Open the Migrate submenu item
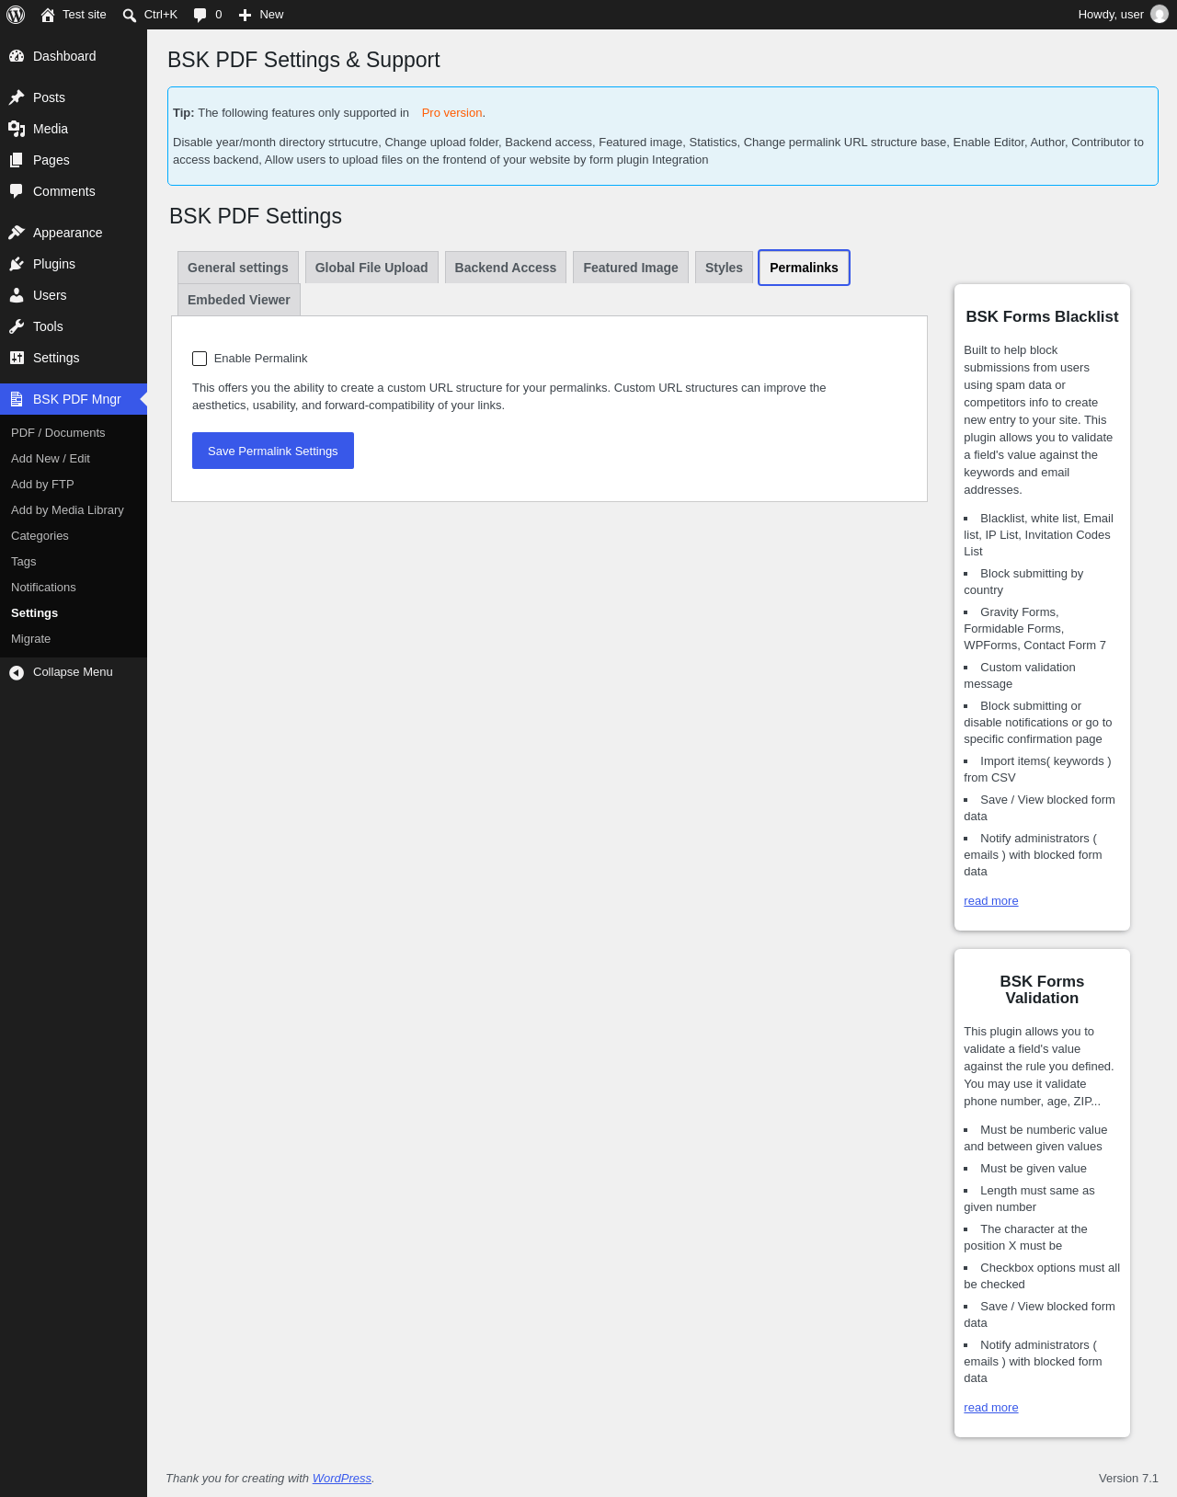 click(31, 639)
